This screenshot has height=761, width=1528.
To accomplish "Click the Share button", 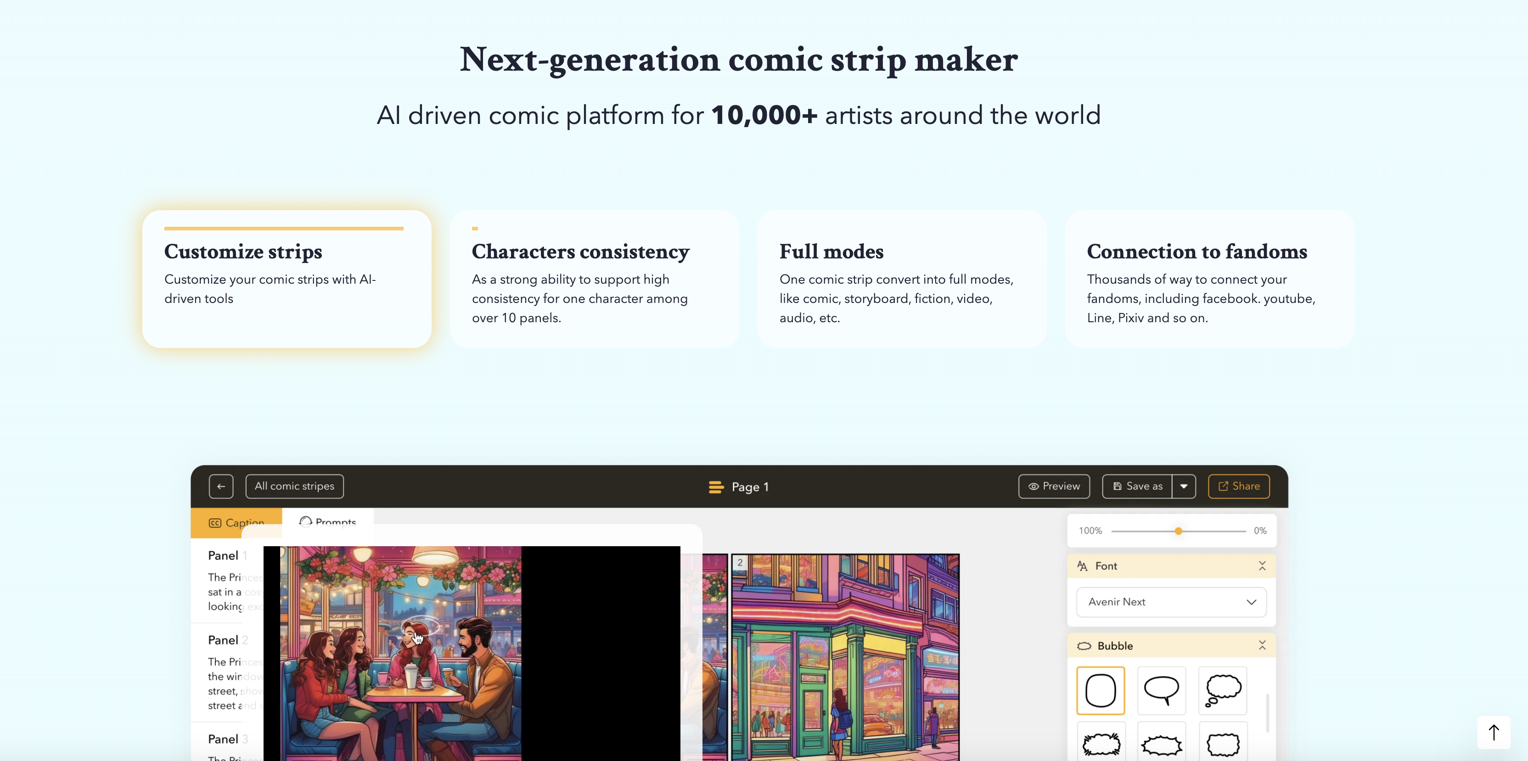I will pos(1239,487).
